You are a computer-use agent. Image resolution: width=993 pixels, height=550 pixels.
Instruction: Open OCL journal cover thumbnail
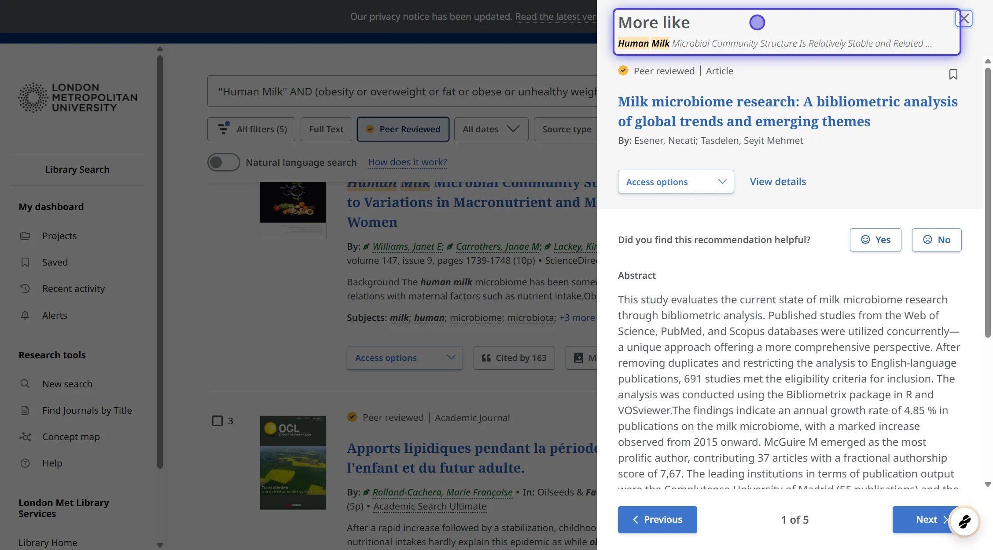(293, 463)
